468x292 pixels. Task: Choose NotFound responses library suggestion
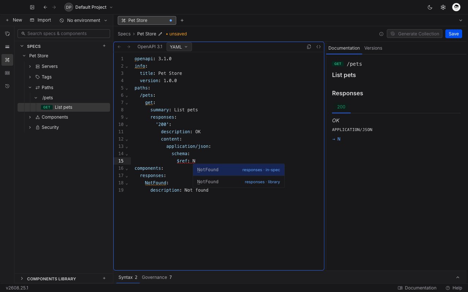point(239,182)
